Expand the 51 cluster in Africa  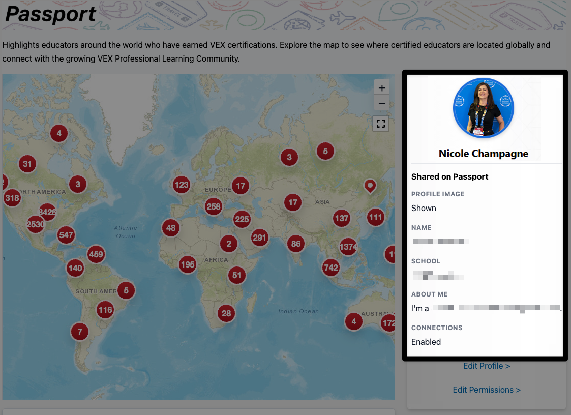point(237,275)
